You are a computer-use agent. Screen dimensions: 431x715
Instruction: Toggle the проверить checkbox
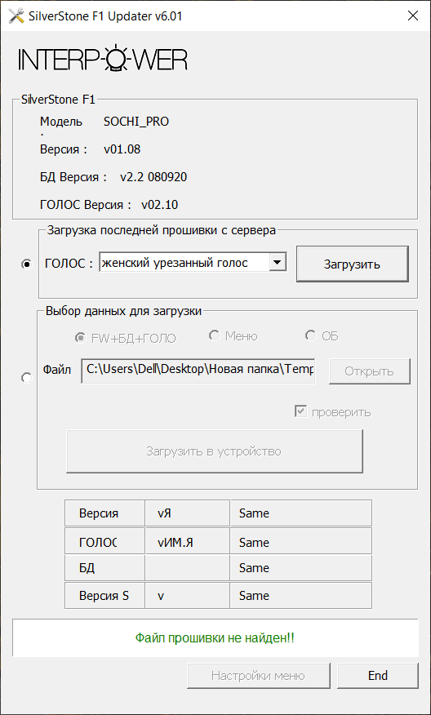point(301,412)
